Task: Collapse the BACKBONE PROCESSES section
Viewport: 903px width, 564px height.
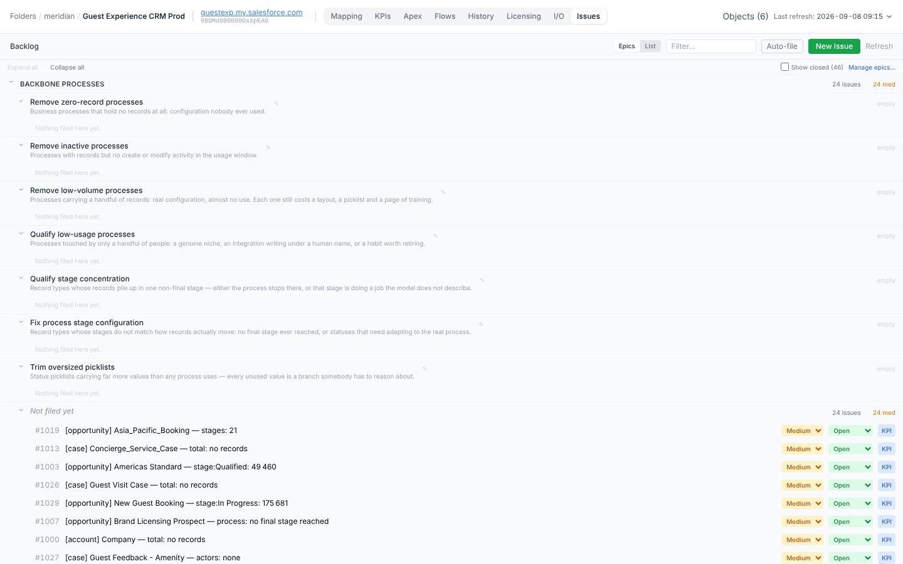Action: point(11,82)
